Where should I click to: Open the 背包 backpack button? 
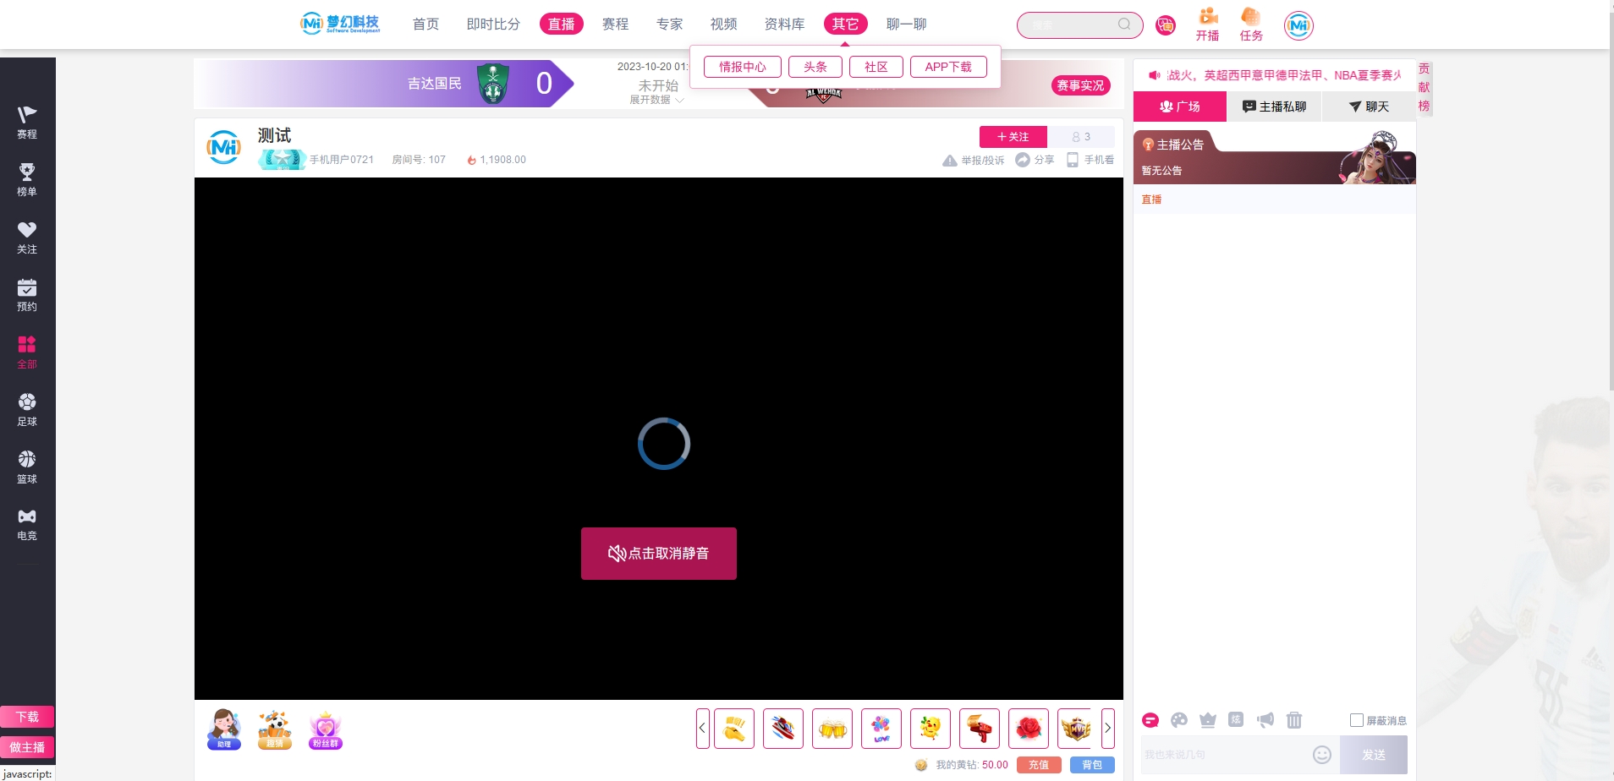click(1091, 765)
